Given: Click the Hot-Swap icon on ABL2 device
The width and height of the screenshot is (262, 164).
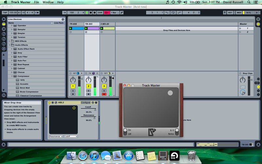Looking at the screenshot, I should (x=93, y=103).
